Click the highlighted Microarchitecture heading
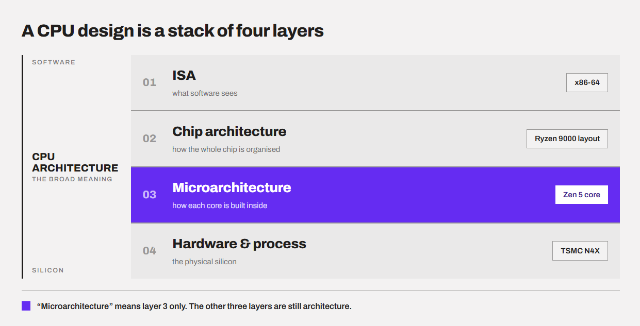Screen dimensions: 640x326 pyautogui.click(x=232, y=187)
